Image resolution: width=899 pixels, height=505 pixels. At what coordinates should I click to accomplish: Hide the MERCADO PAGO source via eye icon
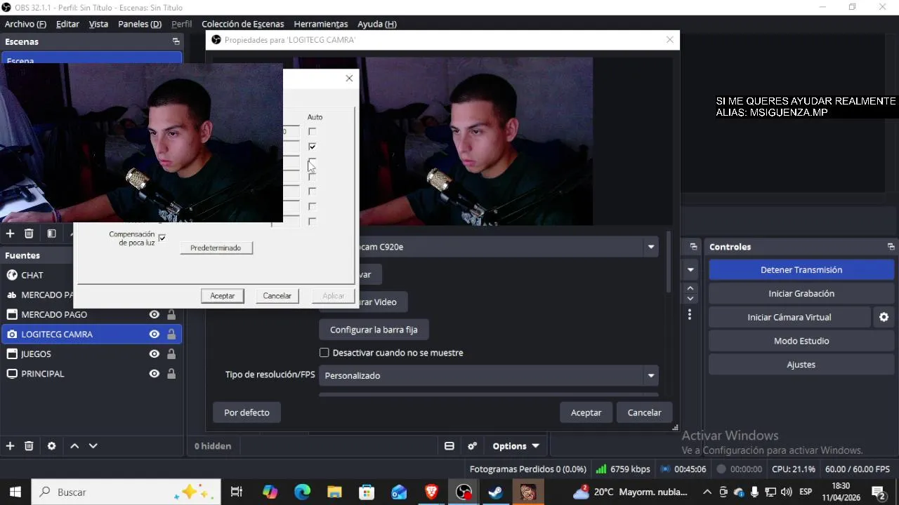[x=155, y=314]
